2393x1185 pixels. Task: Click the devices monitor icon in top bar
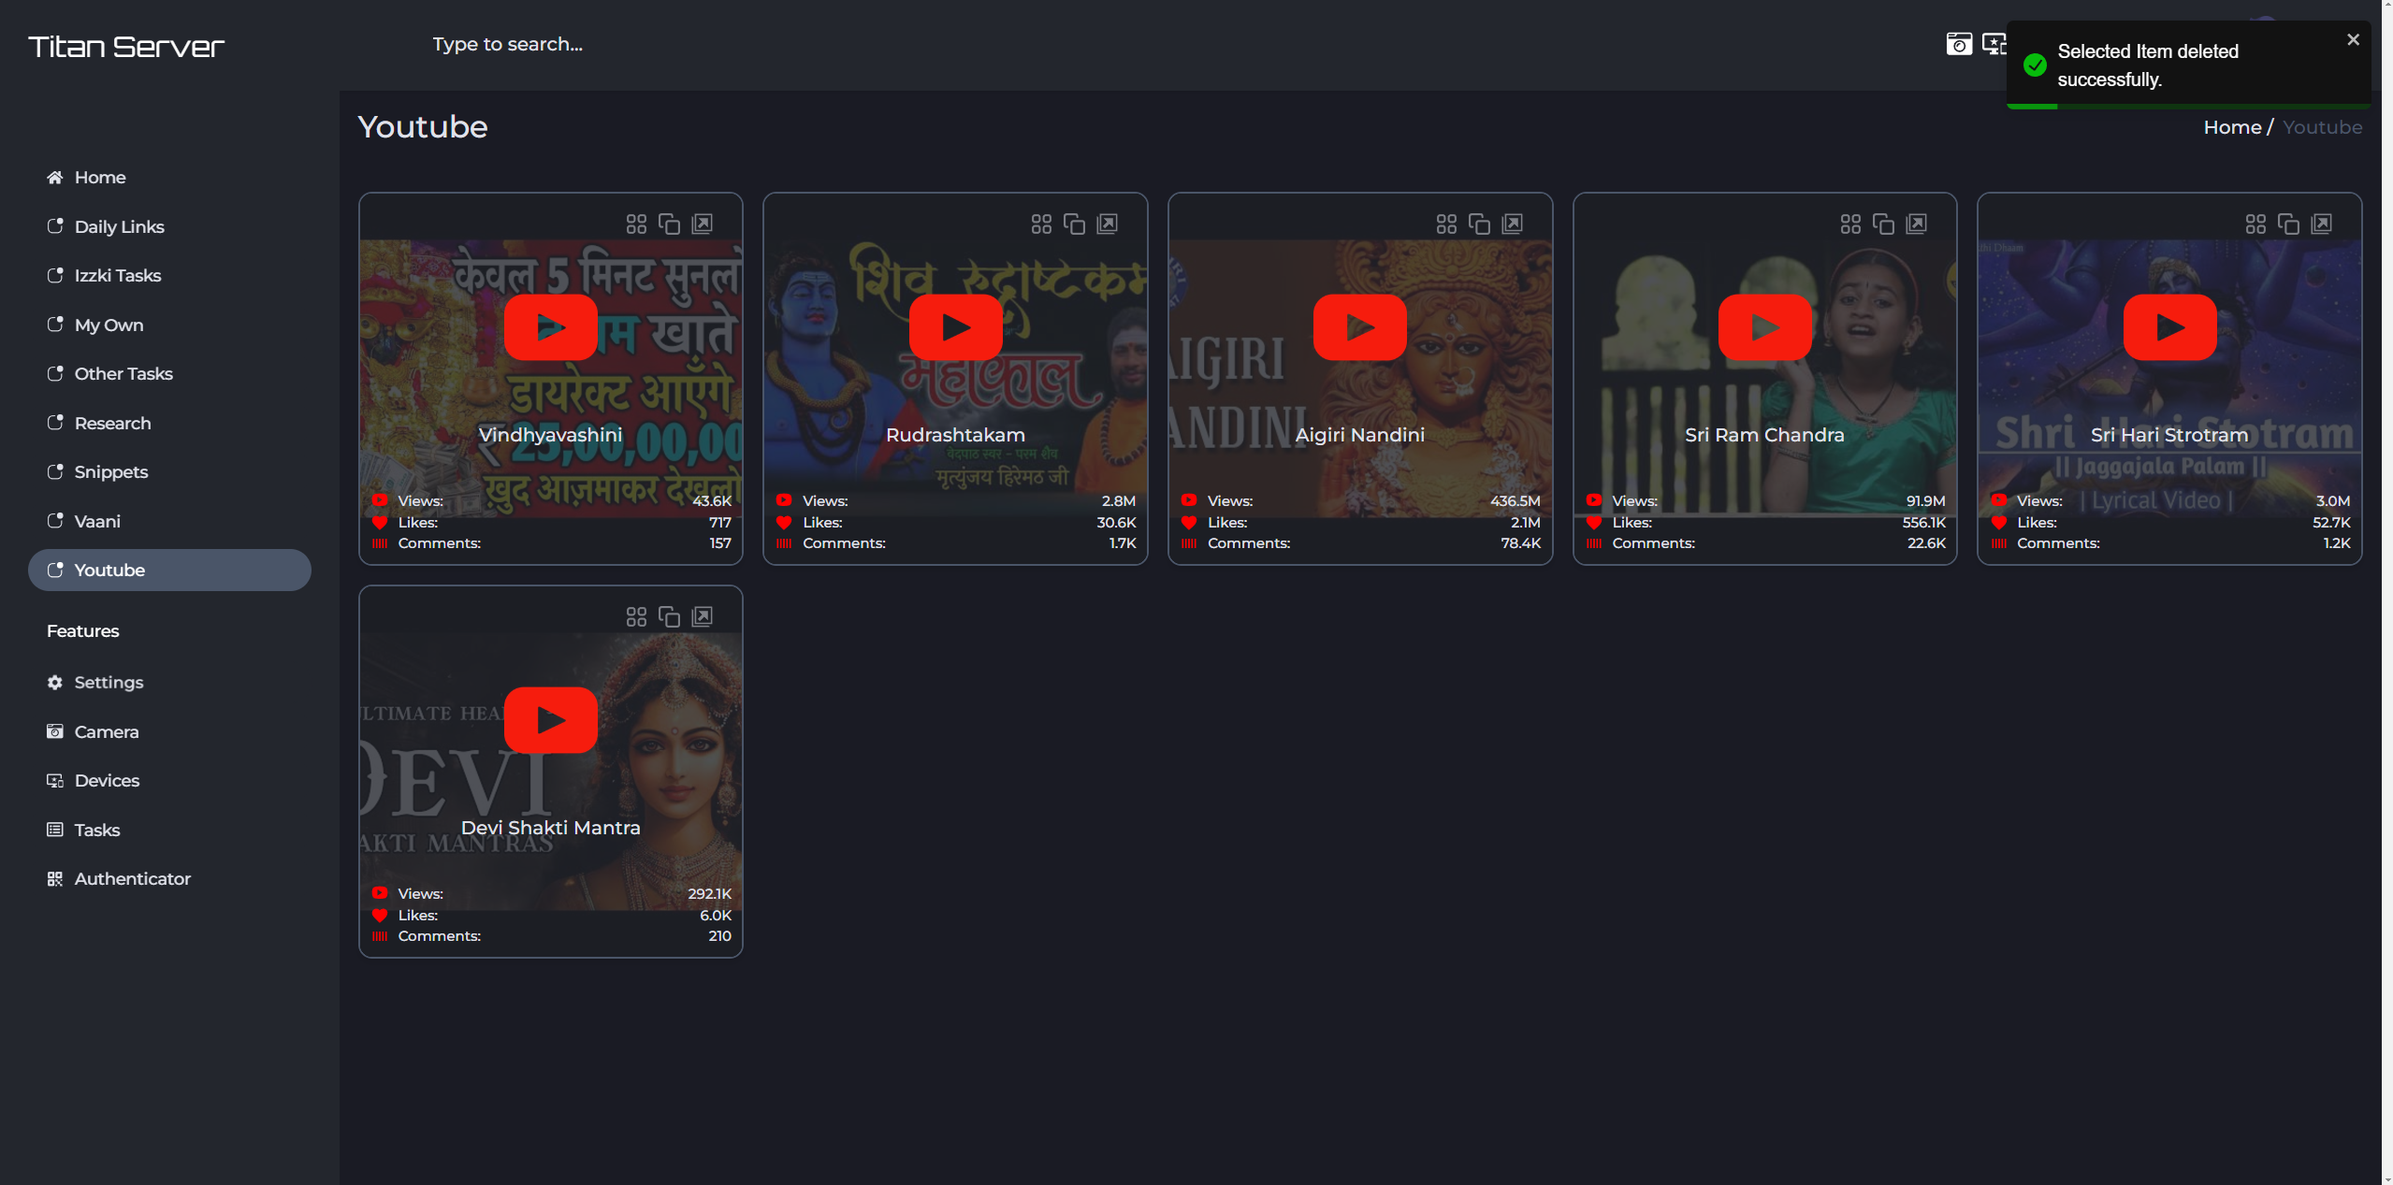[x=1994, y=44]
